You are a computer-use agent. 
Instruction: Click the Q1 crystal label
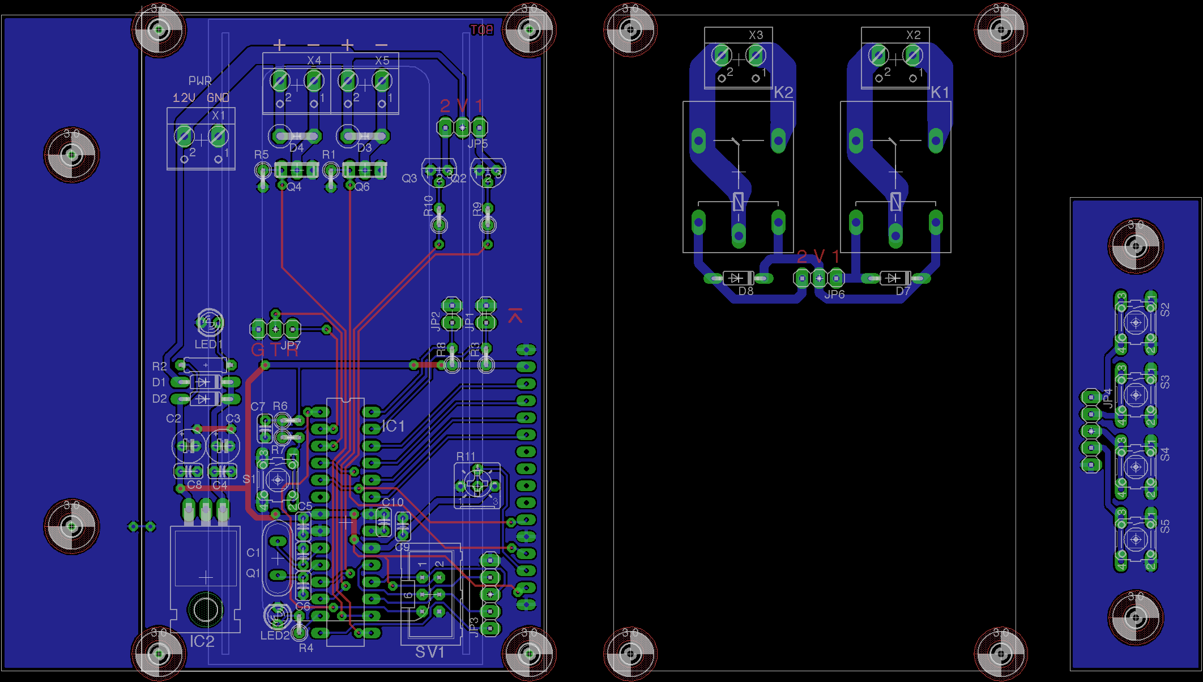click(253, 573)
